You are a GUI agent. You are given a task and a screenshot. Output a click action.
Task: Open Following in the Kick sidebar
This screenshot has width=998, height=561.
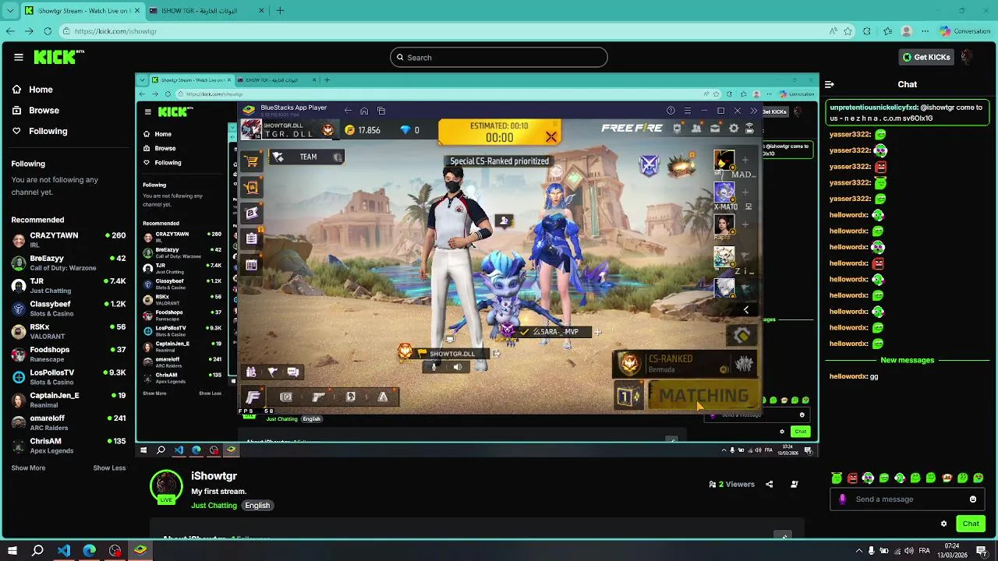point(40,131)
